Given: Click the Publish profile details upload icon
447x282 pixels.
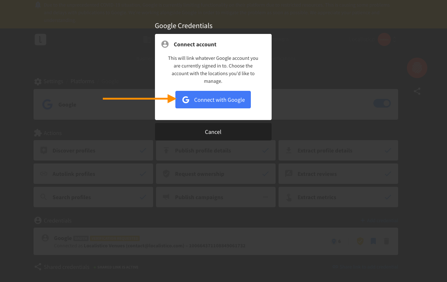Looking at the screenshot, I should click(x=166, y=150).
